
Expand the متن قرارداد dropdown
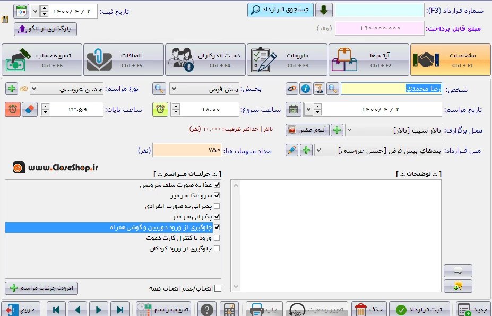(318, 151)
